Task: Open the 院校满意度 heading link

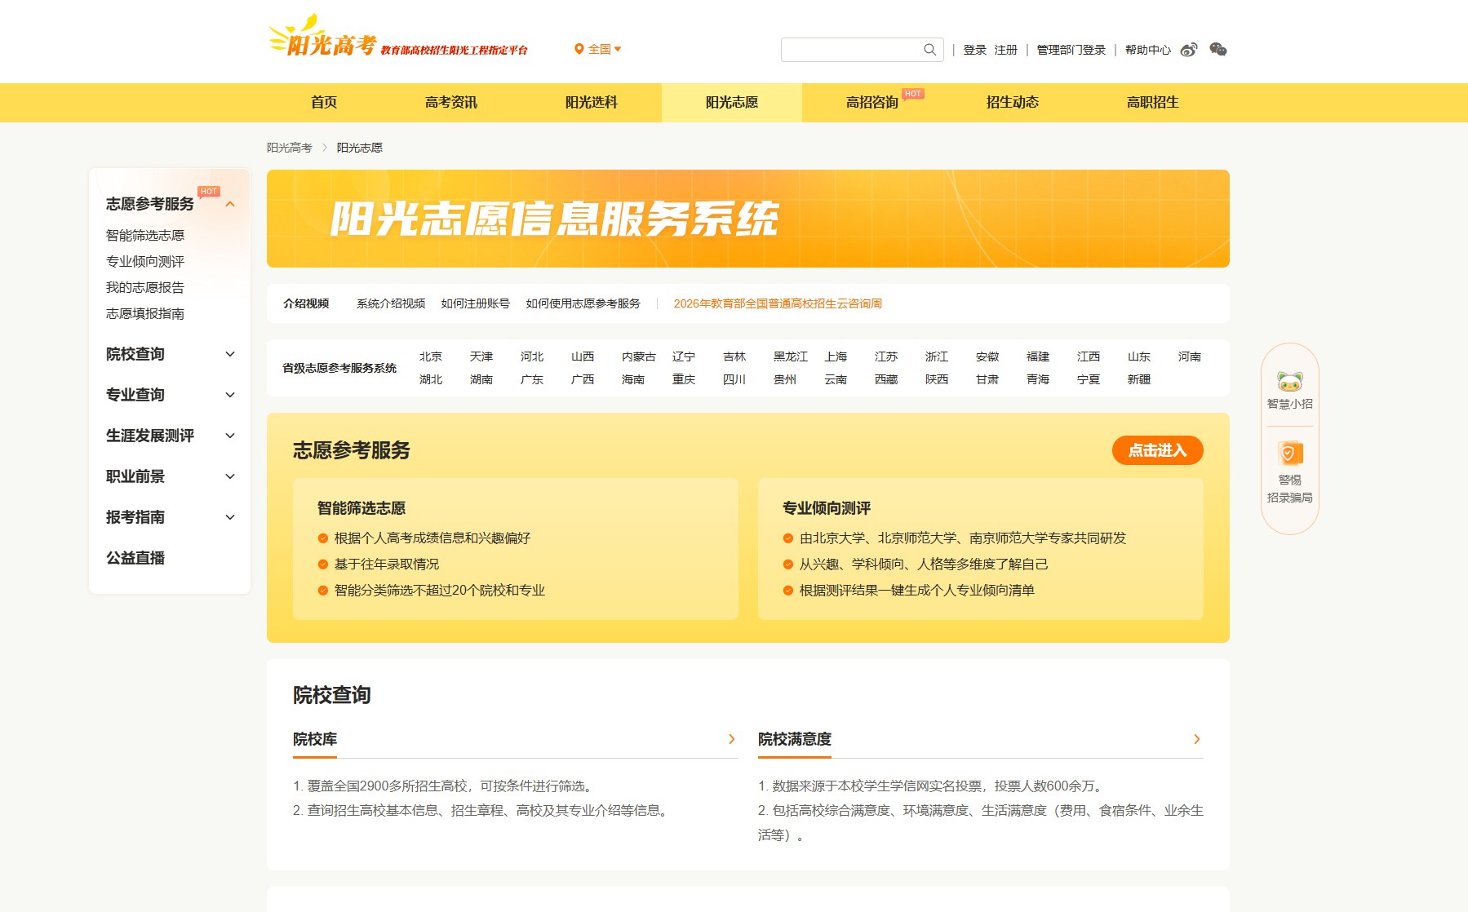Action: click(795, 739)
